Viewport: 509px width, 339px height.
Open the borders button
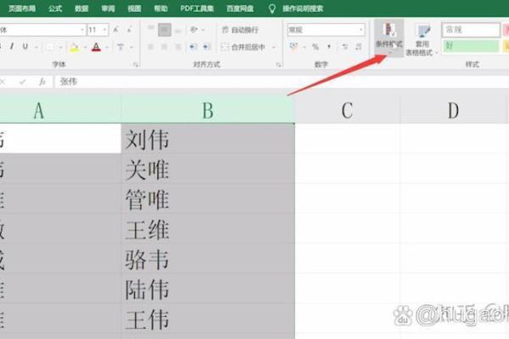[50, 47]
